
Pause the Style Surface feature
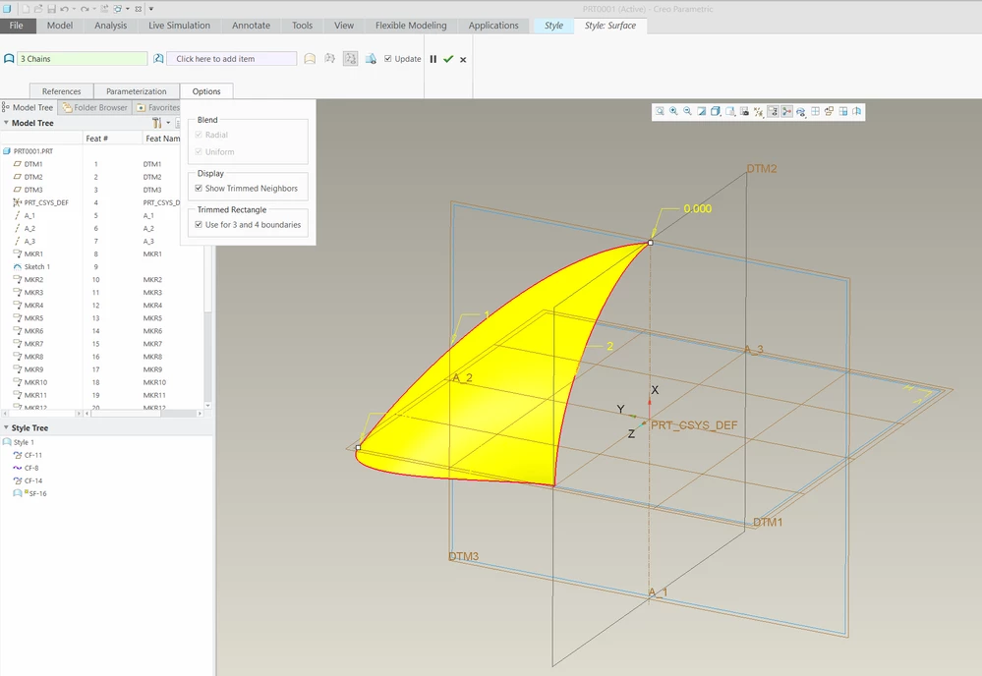coord(433,59)
